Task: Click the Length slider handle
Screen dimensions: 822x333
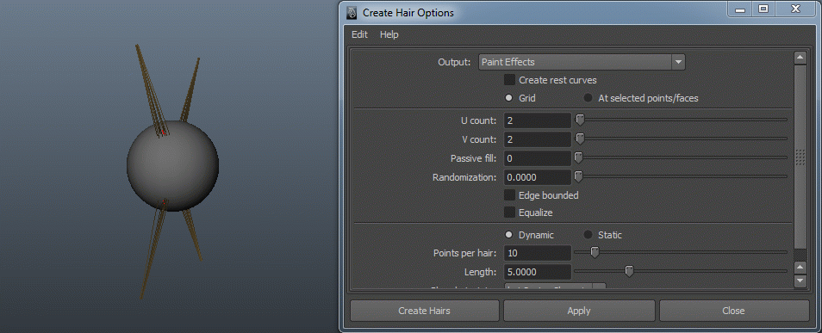Action: pos(629,271)
